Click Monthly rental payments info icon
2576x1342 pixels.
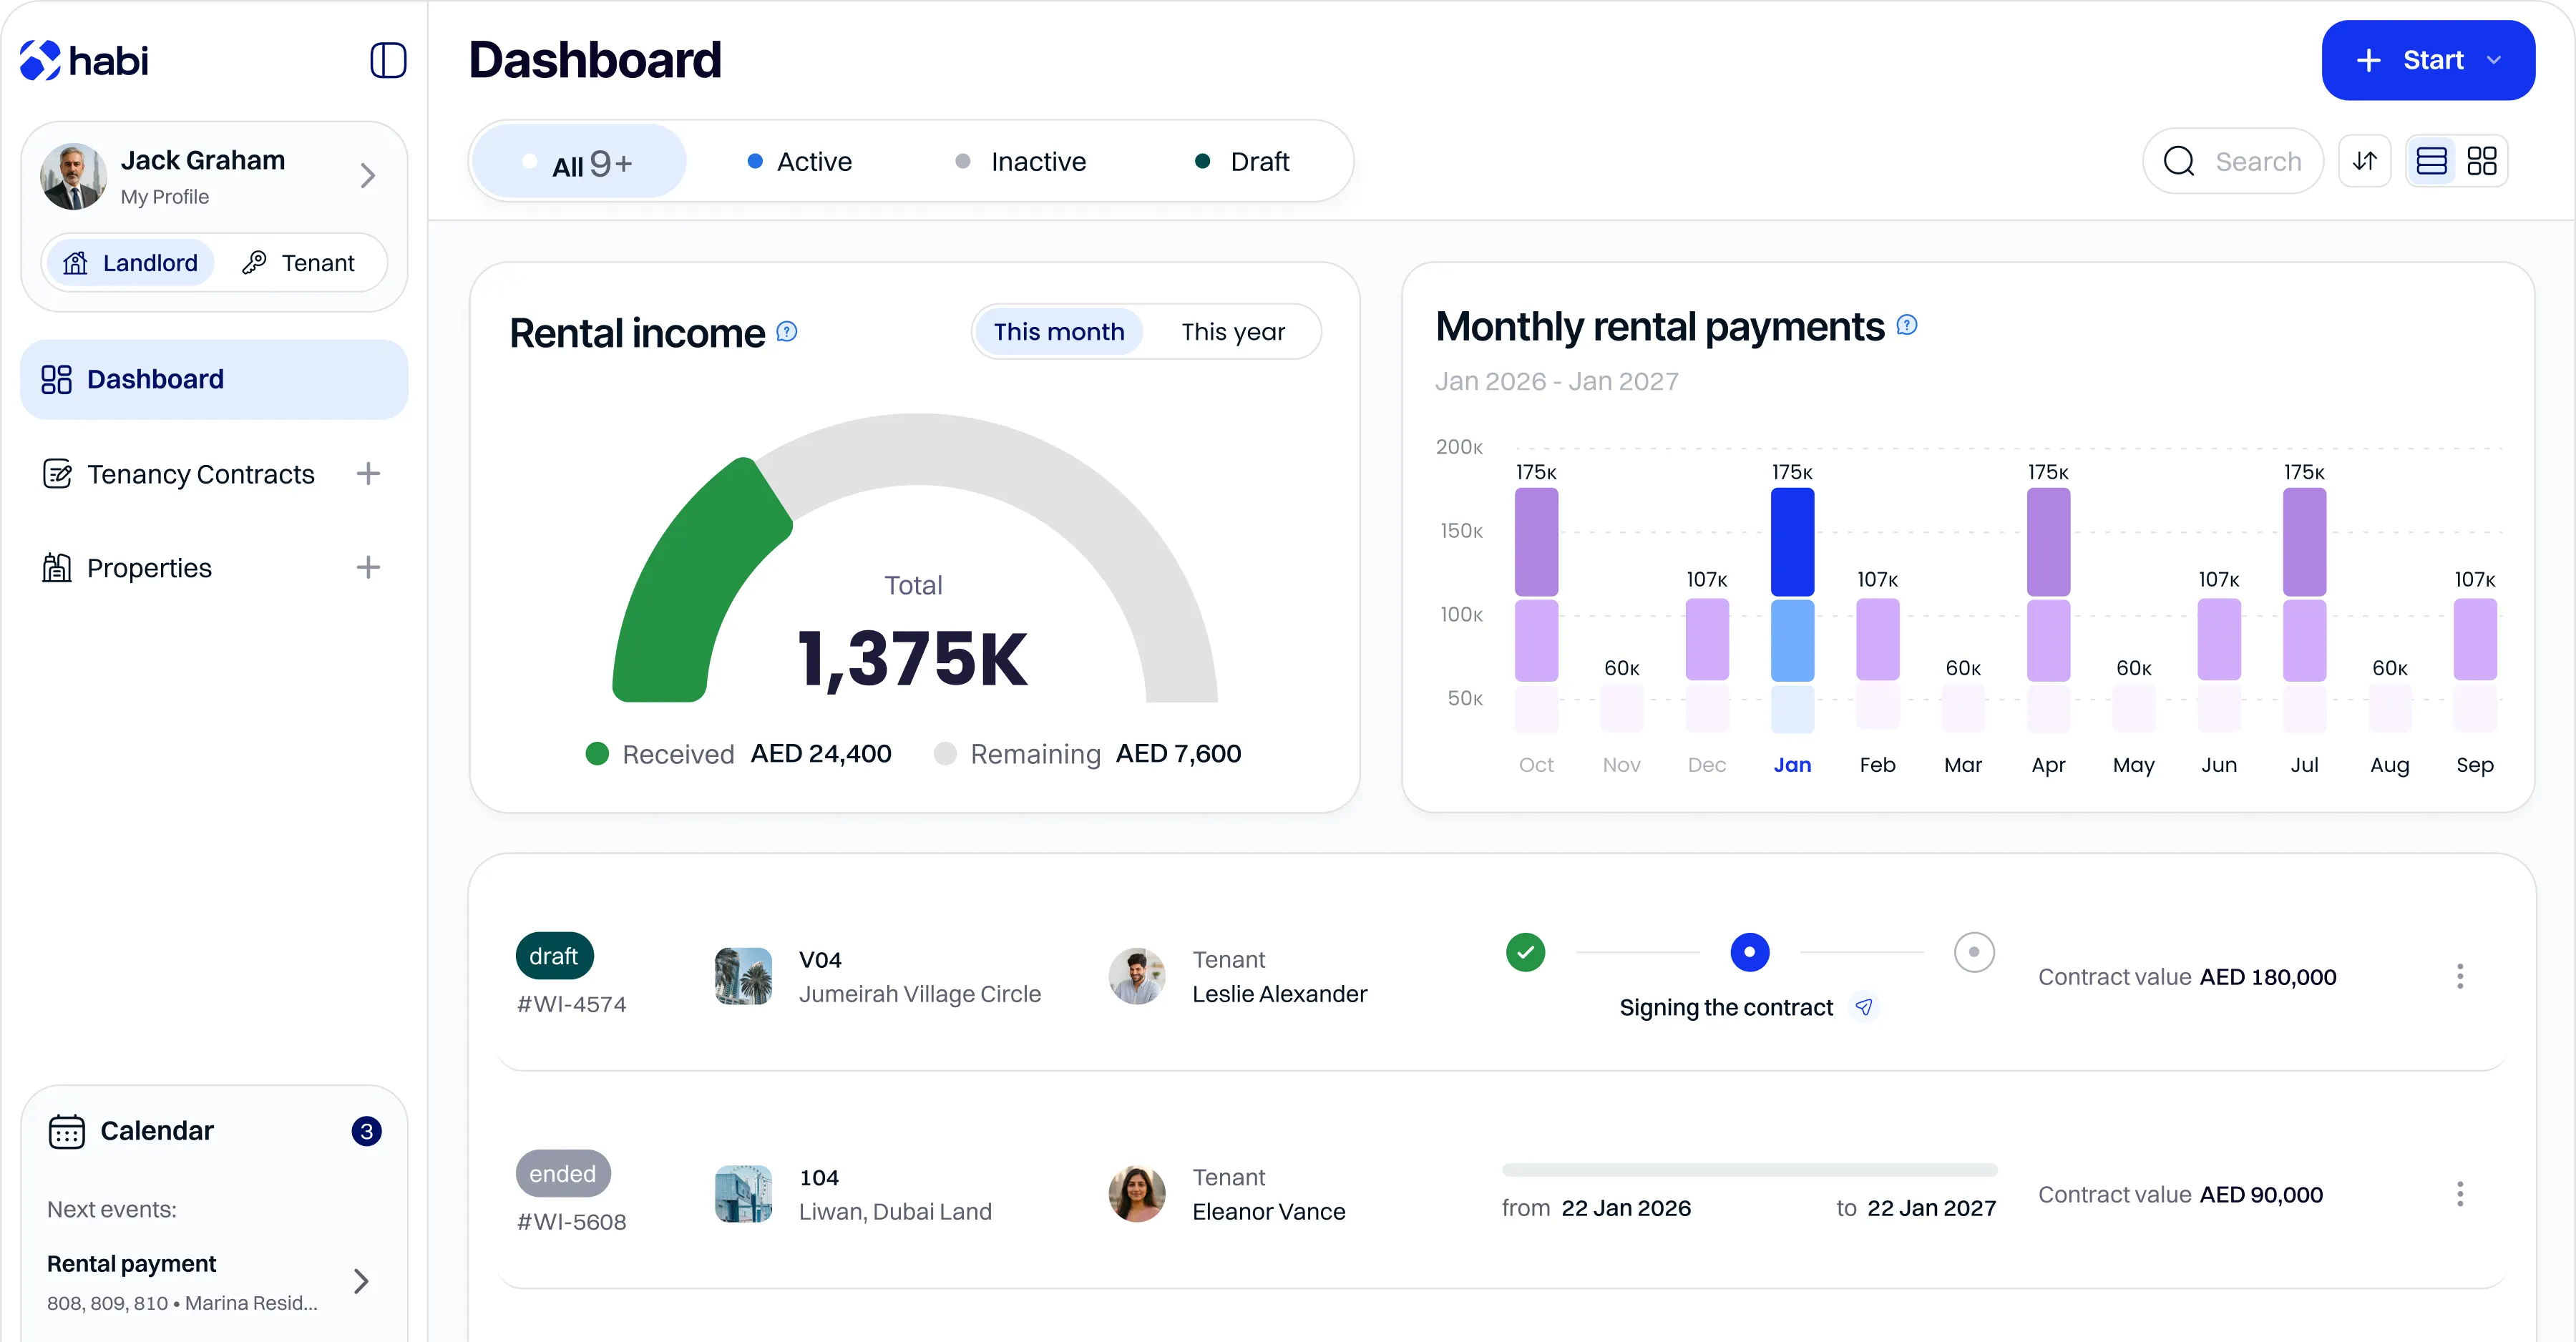point(1907,325)
